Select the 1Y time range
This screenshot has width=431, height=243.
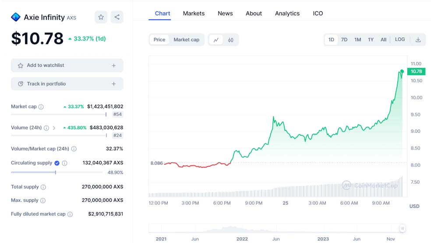[x=371, y=40]
